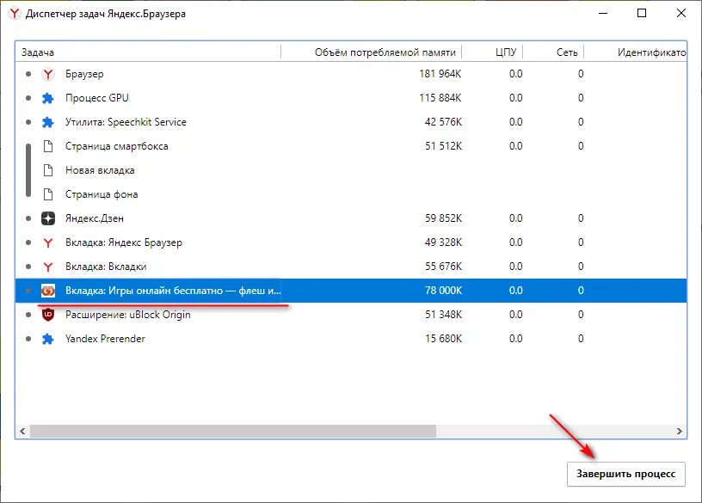Maximize the Диспетчер задач window
Image resolution: width=702 pixels, height=503 pixels.
(642, 14)
